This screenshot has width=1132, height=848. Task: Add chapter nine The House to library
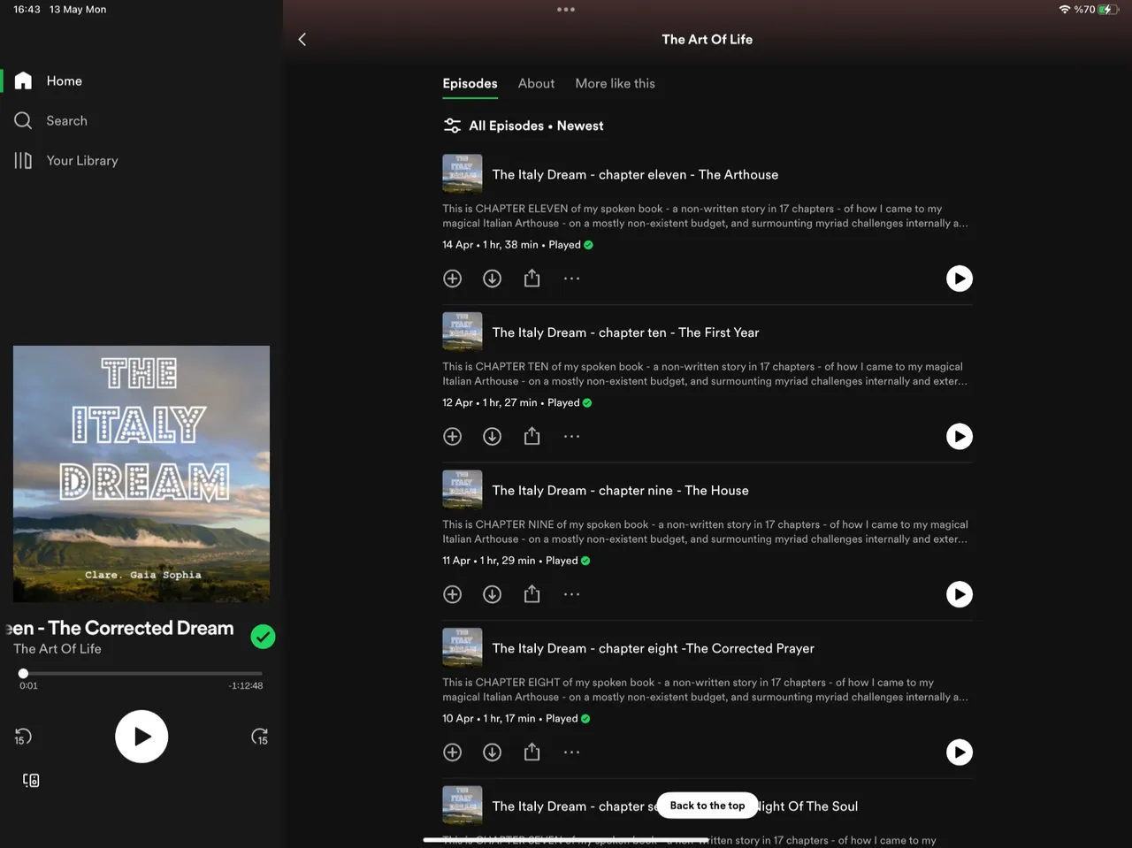point(452,594)
